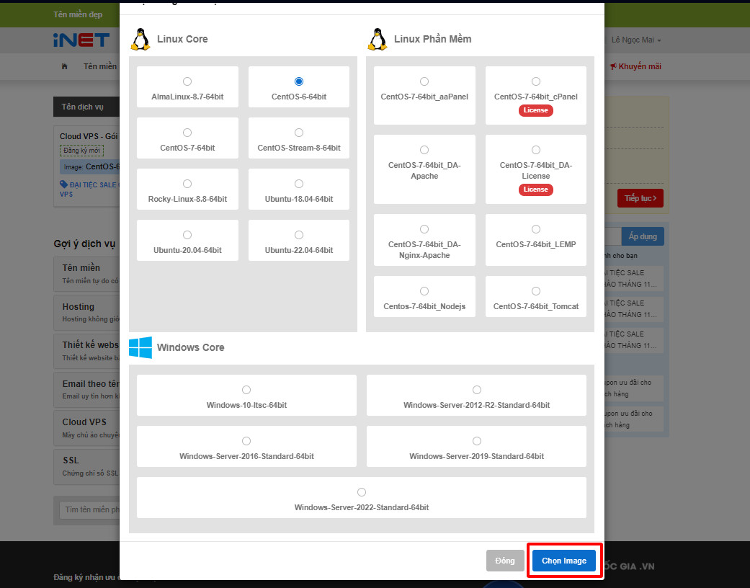Pick Ubuntu-22.04-64bit radio button
The width and height of the screenshot is (750, 588).
pos(299,235)
